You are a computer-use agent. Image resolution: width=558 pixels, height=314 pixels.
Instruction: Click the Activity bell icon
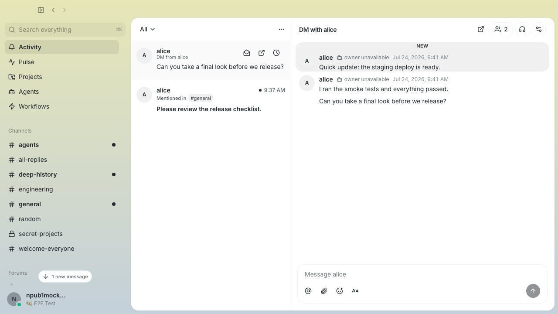[12, 47]
